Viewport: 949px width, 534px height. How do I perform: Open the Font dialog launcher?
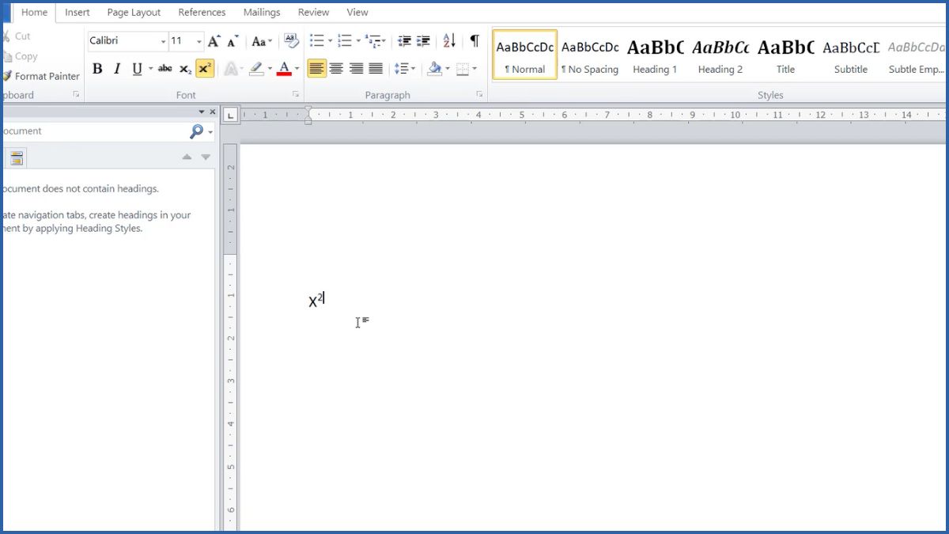click(x=296, y=94)
